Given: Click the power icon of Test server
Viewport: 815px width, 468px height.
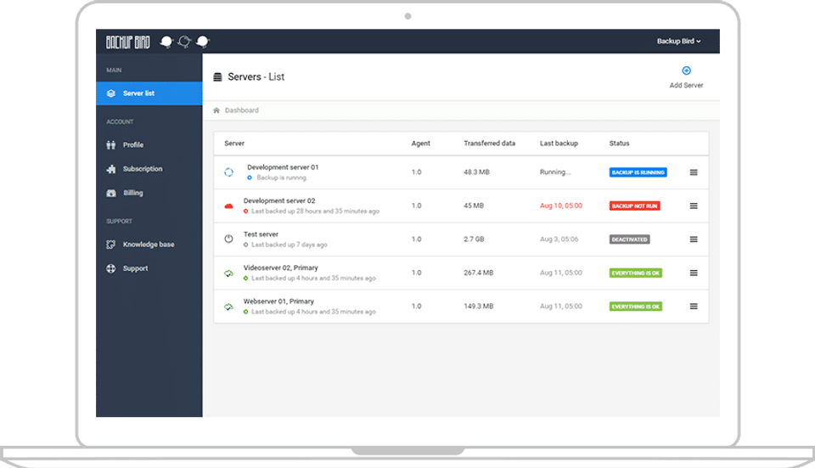Looking at the screenshot, I should tap(228, 240).
